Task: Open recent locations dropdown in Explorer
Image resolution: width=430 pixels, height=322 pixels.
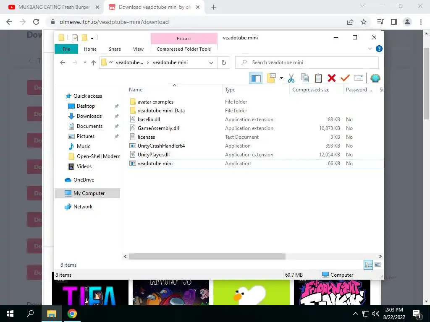Action: click(85, 62)
